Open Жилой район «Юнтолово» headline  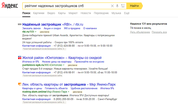click(x=62, y=58)
